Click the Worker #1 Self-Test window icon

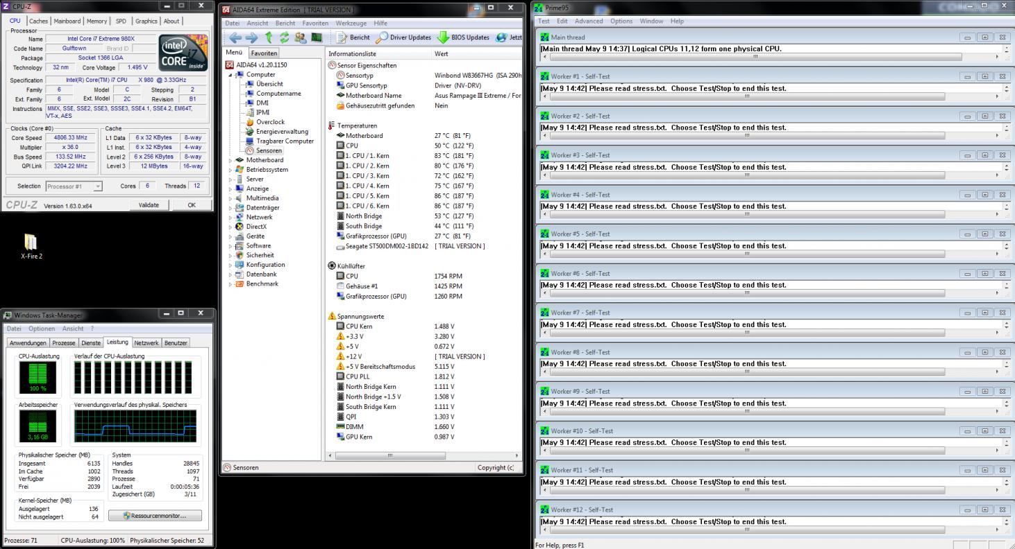(x=545, y=76)
